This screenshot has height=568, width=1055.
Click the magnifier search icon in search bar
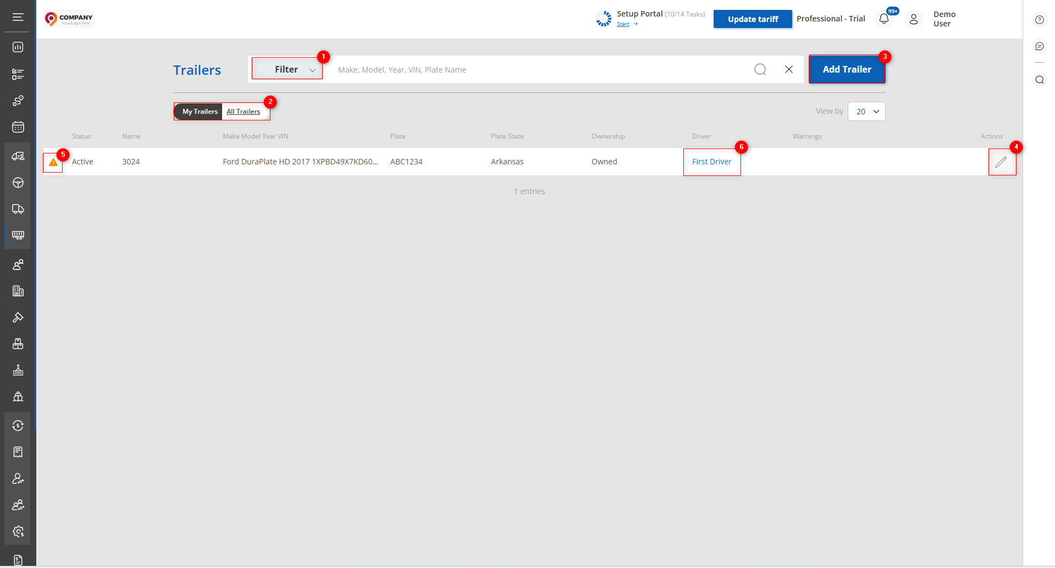(760, 69)
